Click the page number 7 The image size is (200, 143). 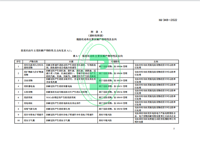click(174, 129)
